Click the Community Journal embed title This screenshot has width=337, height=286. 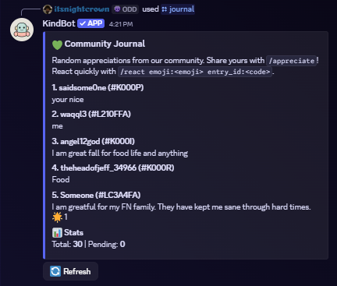(105, 44)
